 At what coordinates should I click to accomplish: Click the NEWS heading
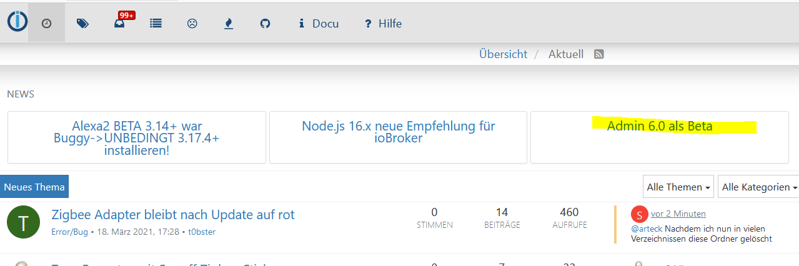tap(21, 94)
